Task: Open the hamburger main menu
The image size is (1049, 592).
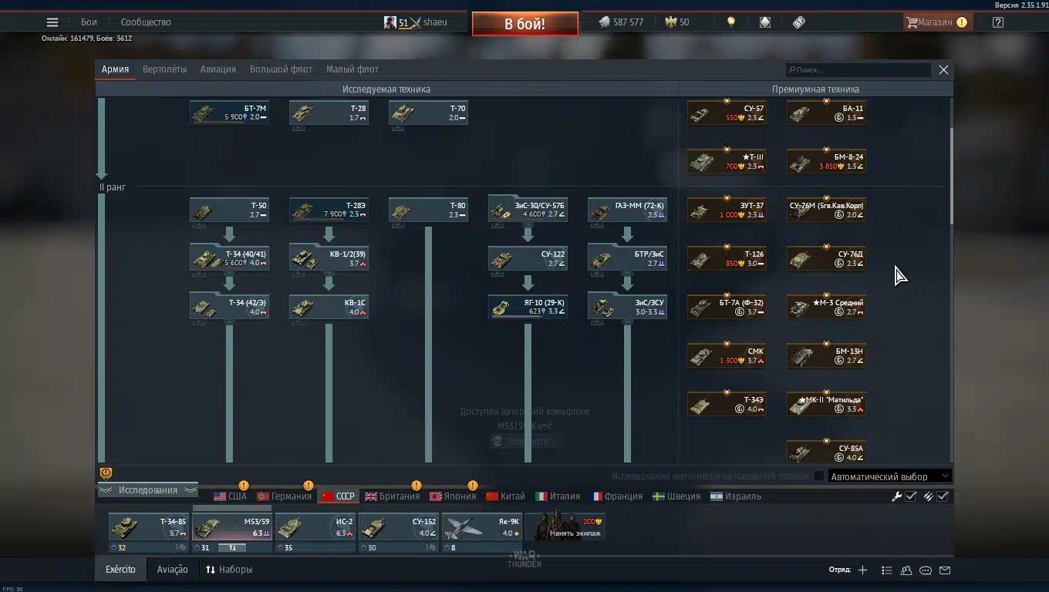Action: tap(52, 22)
